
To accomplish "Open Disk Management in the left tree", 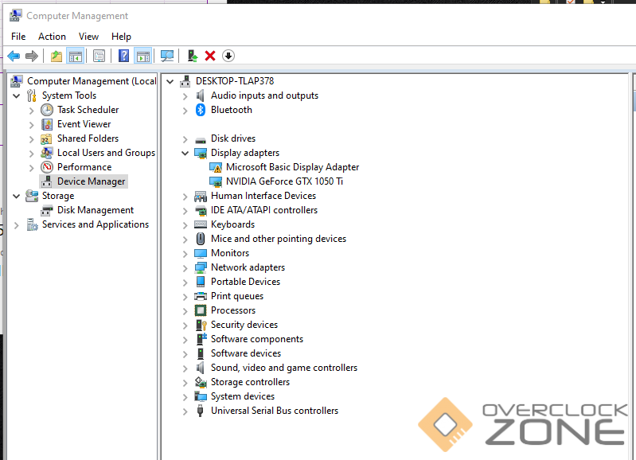I will [95, 210].
